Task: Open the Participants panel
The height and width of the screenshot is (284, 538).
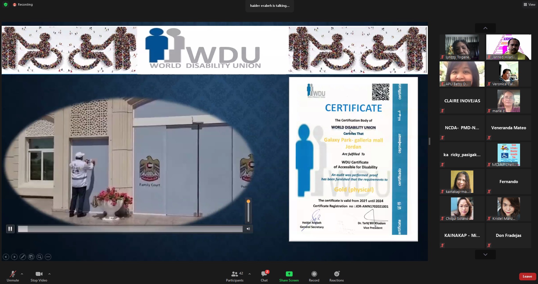Action: 235,276
